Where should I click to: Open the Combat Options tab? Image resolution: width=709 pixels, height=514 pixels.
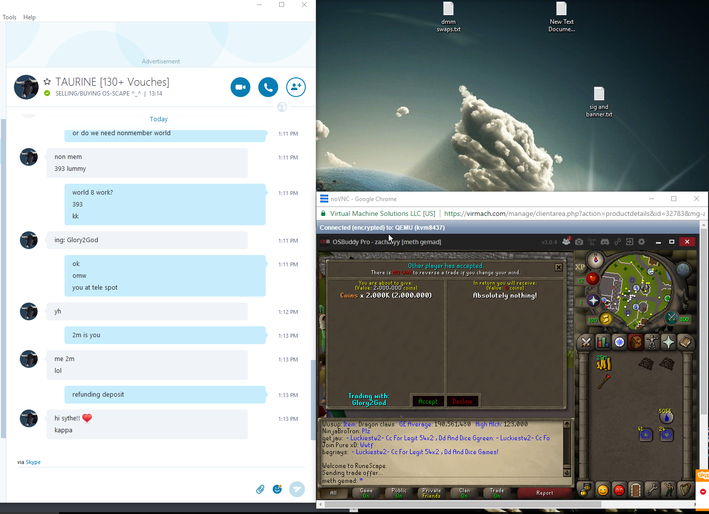tap(586, 342)
